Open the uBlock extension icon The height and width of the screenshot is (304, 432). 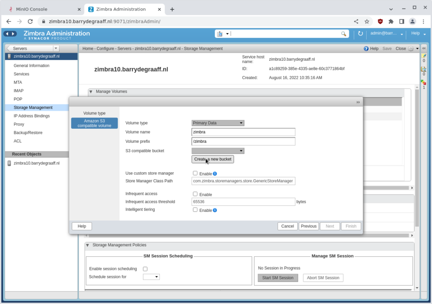(380, 21)
